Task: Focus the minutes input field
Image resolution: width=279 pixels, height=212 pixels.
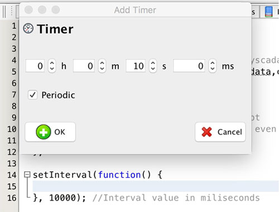Action: pyautogui.click(x=84, y=66)
